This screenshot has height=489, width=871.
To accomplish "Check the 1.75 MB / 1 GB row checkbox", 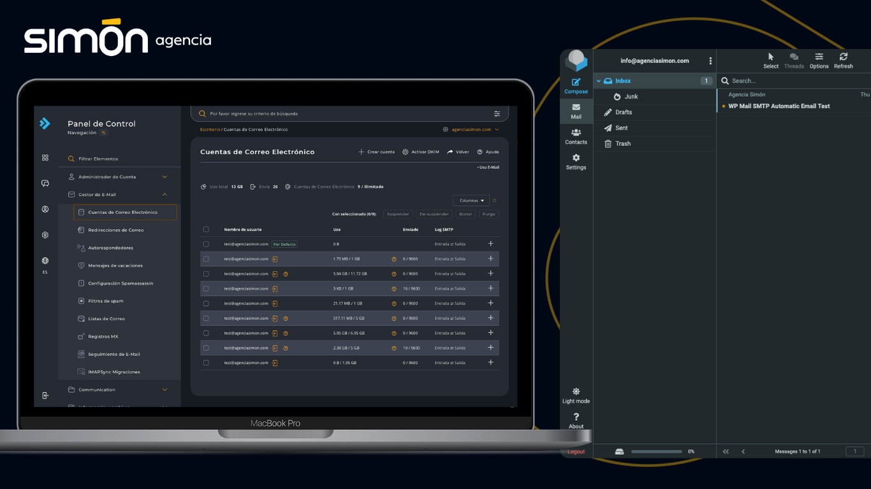I will (206, 259).
